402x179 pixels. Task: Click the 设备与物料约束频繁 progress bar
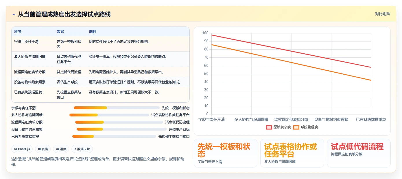click(121, 129)
